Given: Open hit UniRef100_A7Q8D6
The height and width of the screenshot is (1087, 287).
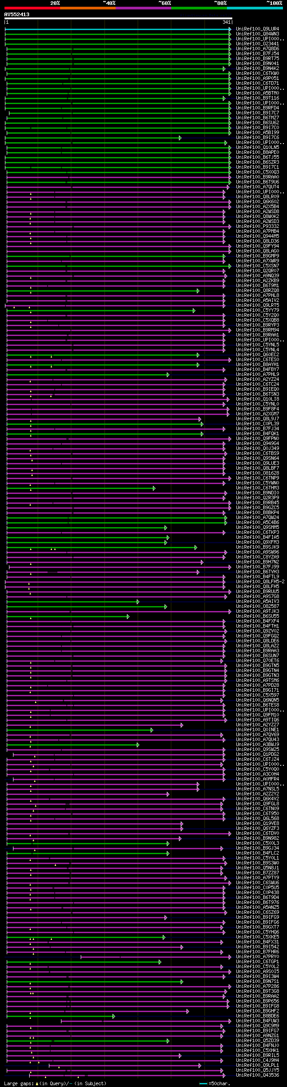Looking at the screenshot, I should tap(257, 48).
